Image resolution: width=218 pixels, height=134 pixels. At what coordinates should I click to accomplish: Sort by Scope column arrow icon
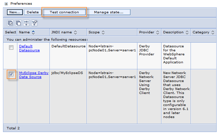[103, 32]
